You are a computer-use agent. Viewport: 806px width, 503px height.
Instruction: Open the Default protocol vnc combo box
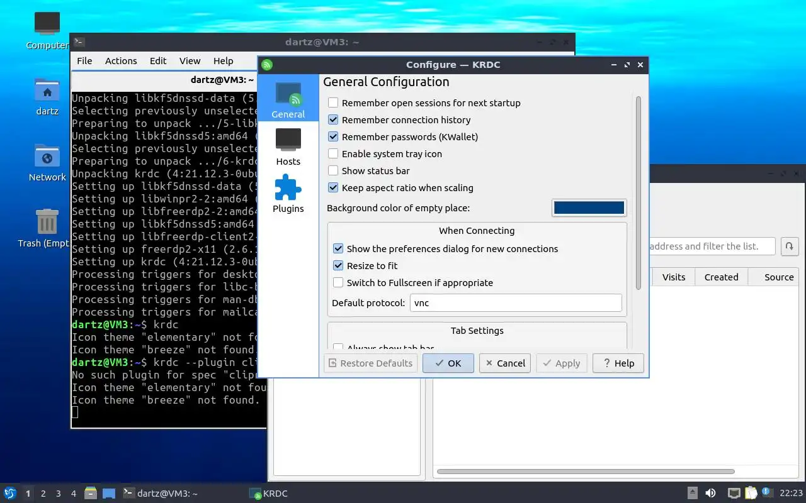tap(516, 303)
